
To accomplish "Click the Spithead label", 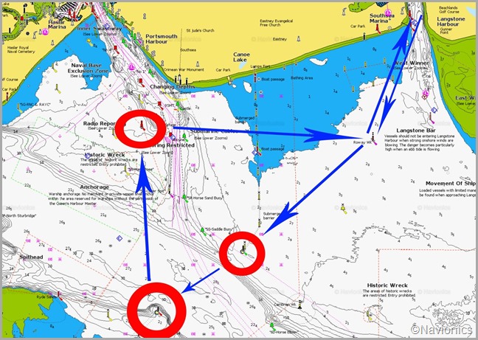I will [x=31, y=257].
